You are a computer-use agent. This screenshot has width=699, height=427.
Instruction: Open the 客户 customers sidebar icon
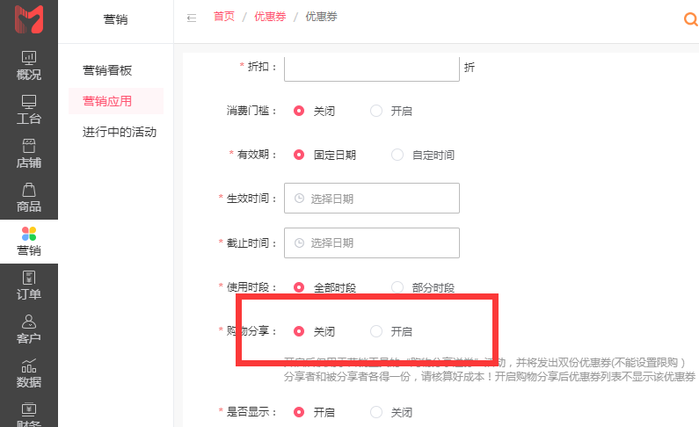point(29,329)
